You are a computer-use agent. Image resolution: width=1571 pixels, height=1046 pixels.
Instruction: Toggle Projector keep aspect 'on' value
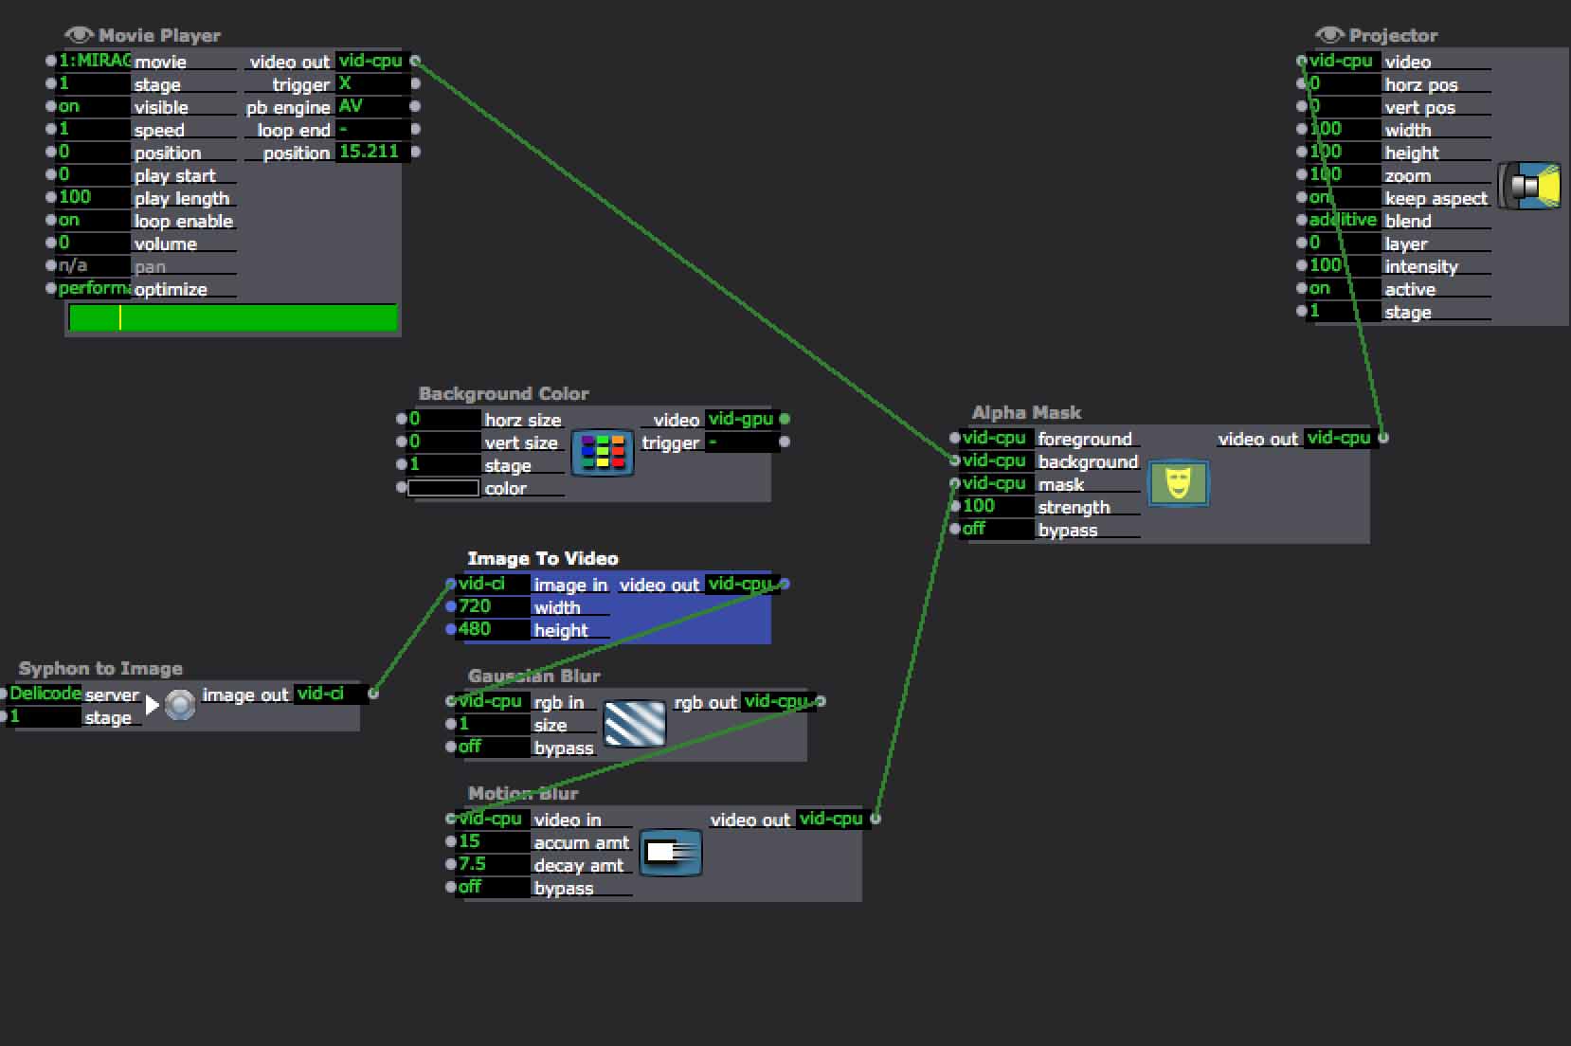(1344, 197)
